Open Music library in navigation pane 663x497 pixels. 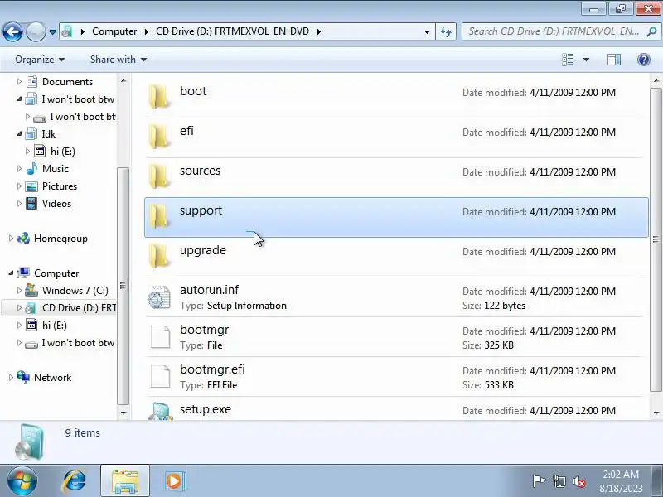point(55,169)
